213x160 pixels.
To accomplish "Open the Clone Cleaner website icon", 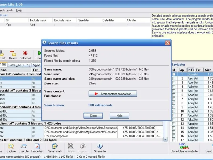I will coord(184,146).
